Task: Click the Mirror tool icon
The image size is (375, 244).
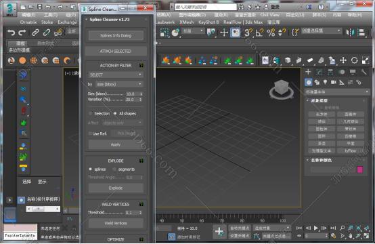Action: pyautogui.click(x=351, y=33)
